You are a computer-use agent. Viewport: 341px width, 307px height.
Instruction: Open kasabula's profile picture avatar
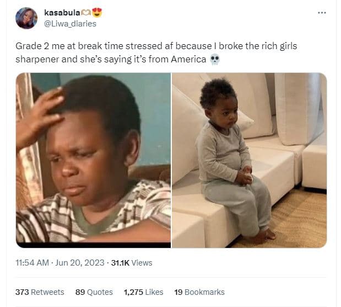click(x=26, y=18)
